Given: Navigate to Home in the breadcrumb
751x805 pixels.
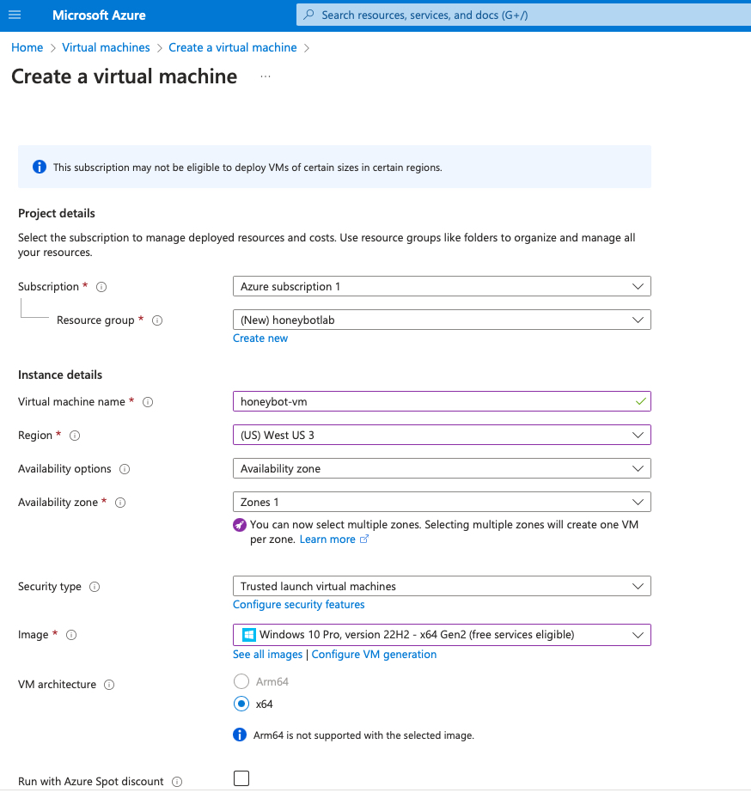Looking at the screenshot, I should click(27, 47).
